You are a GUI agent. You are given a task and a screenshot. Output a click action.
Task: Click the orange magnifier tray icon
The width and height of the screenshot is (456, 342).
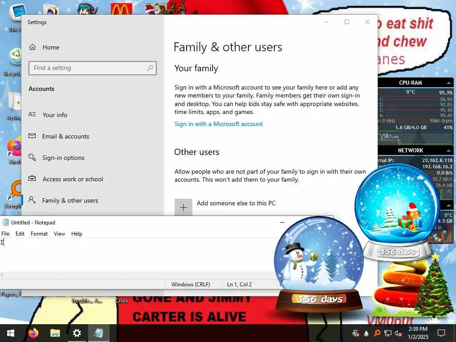pyautogui.click(x=377, y=333)
